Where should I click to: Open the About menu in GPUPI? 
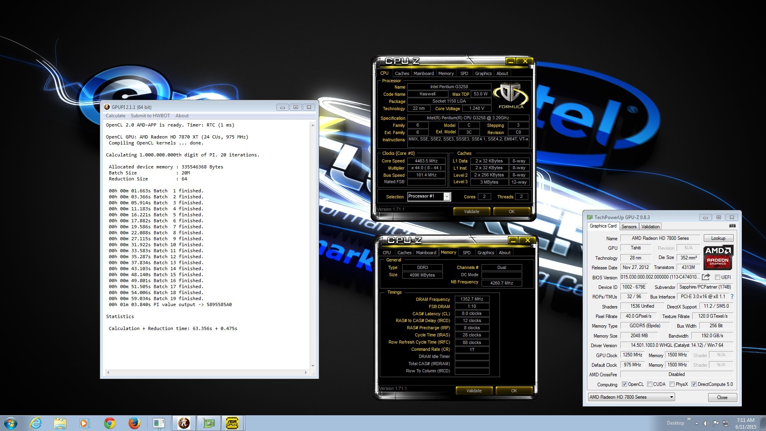click(182, 116)
